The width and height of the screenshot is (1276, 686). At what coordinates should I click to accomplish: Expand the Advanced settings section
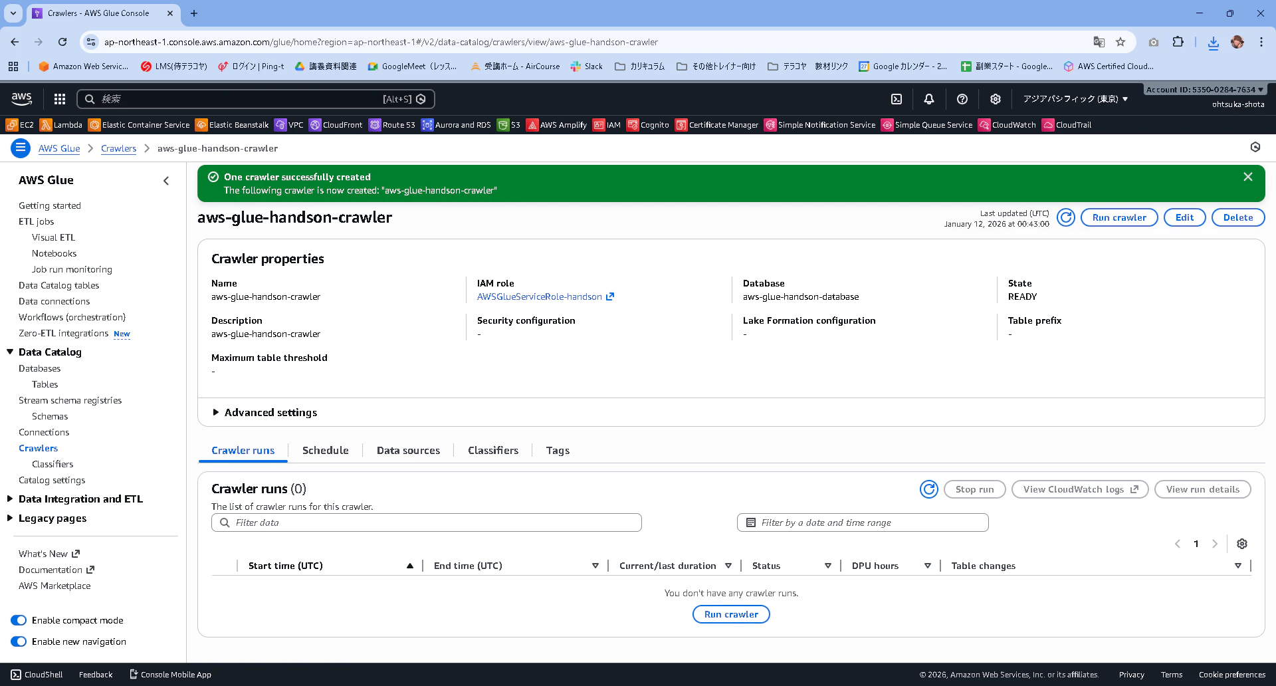[x=265, y=413]
